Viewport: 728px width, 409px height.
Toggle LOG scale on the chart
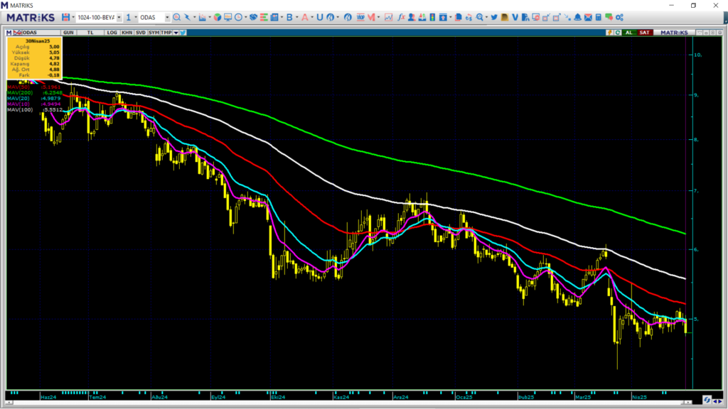click(112, 32)
